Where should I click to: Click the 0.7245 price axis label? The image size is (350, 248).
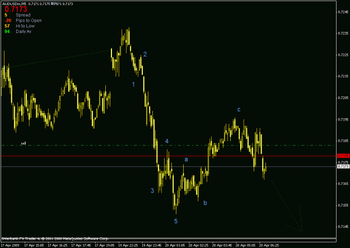click(x=343, y=12)
